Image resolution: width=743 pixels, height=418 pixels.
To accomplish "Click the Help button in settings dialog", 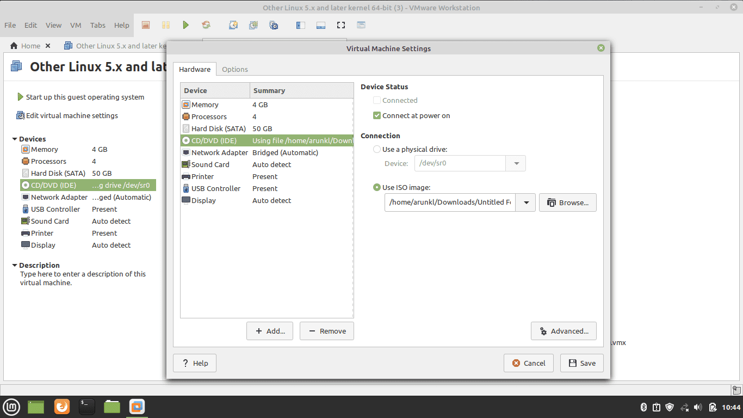I will click(195, 363).
